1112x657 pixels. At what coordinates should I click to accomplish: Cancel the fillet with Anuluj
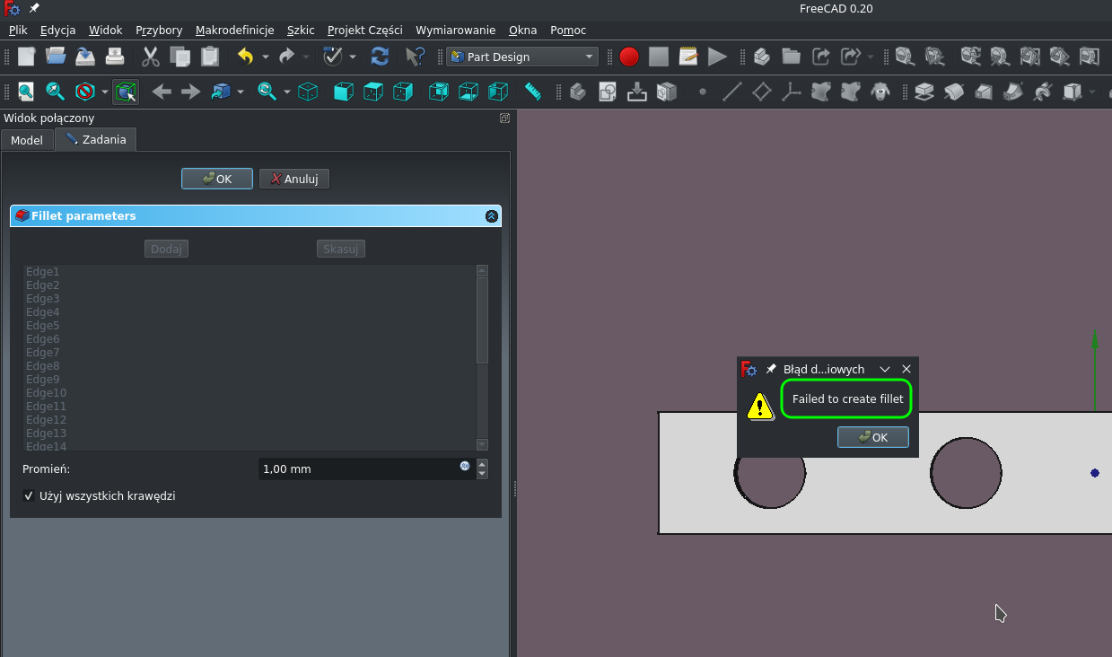click(x=293, y=178)
